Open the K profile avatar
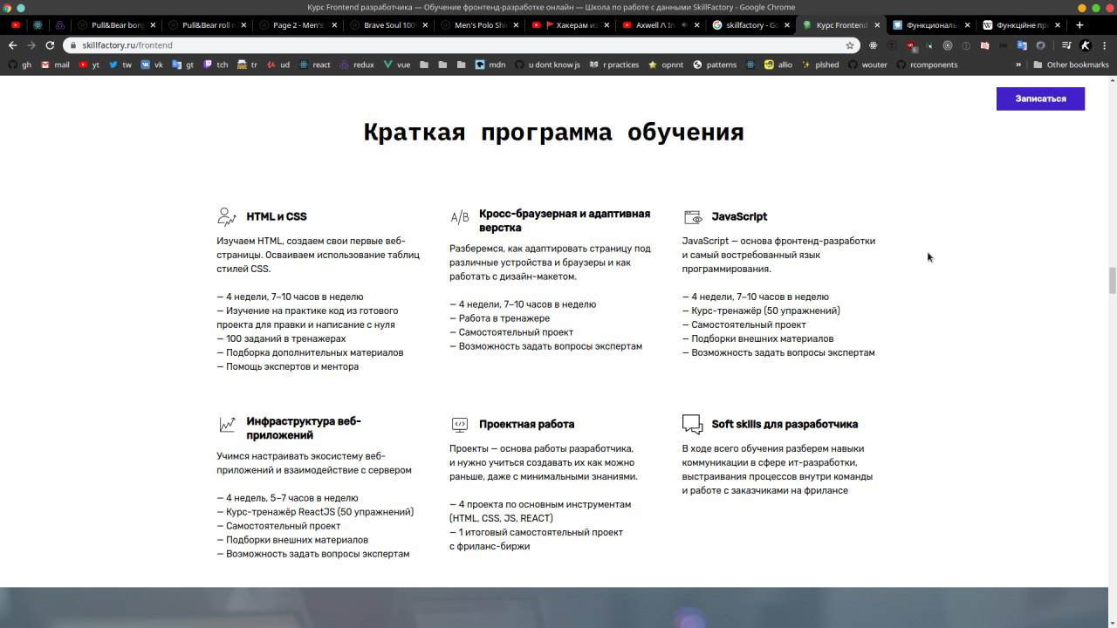 click(1086, 45)
